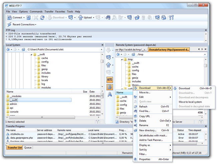Toggle AUTO transfer mode button
Viewport: 217px width, 164px height.
tap(110, 79)
